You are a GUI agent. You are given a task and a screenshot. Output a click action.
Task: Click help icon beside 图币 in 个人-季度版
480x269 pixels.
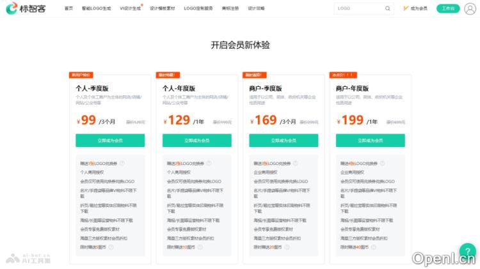tap(111, 247)
